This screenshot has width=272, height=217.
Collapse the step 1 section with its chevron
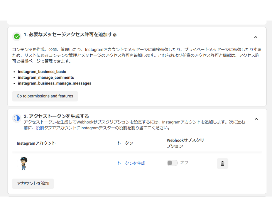pos(256,37)
